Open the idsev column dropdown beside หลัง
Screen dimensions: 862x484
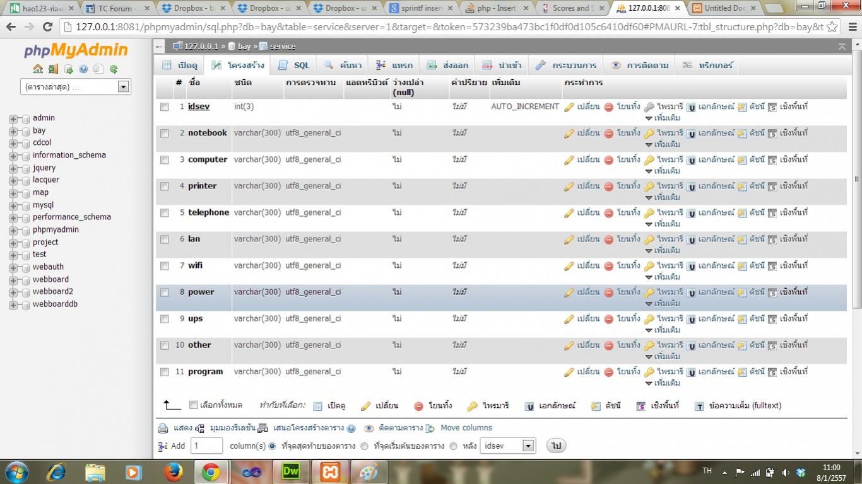click(x=508, y=446)
